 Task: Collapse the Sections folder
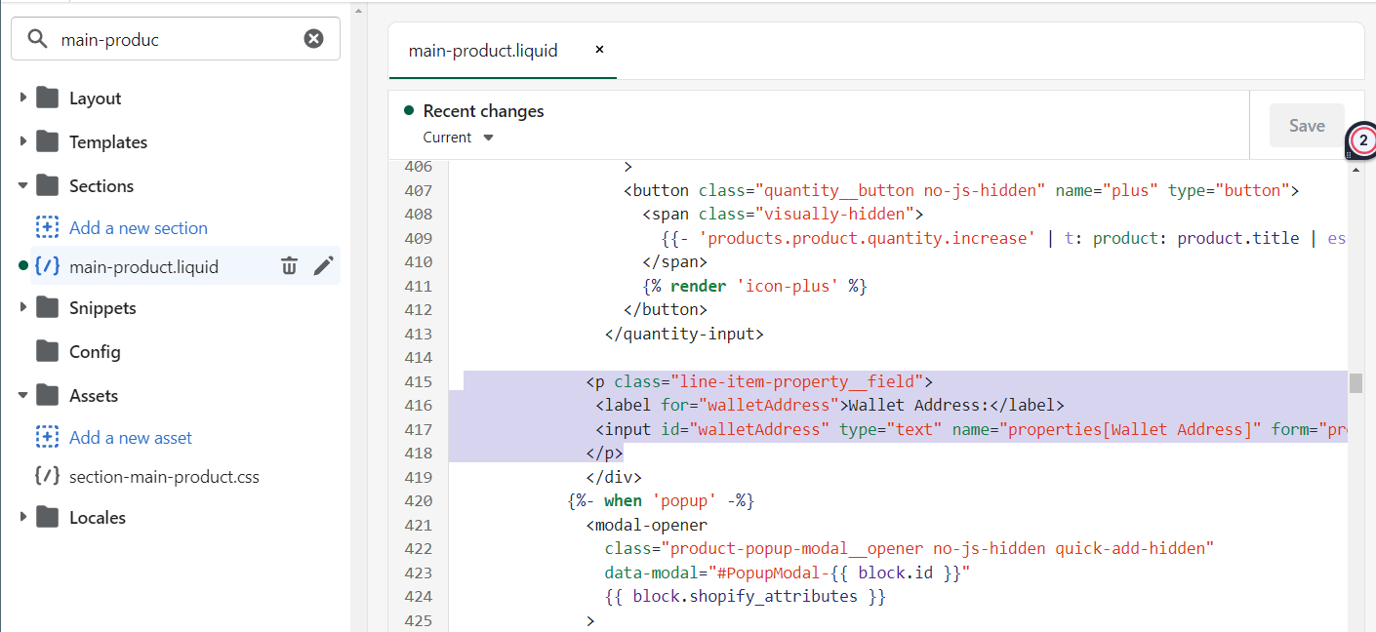(x=23, y=185)
